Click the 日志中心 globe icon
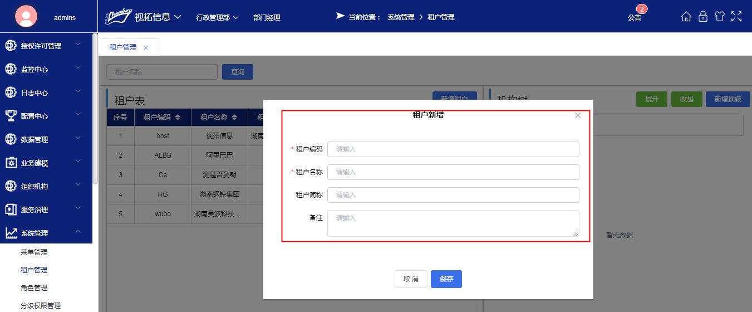 pos(11,92)
